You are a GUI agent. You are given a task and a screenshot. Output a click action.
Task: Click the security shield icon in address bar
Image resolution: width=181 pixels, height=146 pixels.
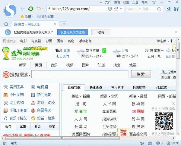click(x=110, y=9)
